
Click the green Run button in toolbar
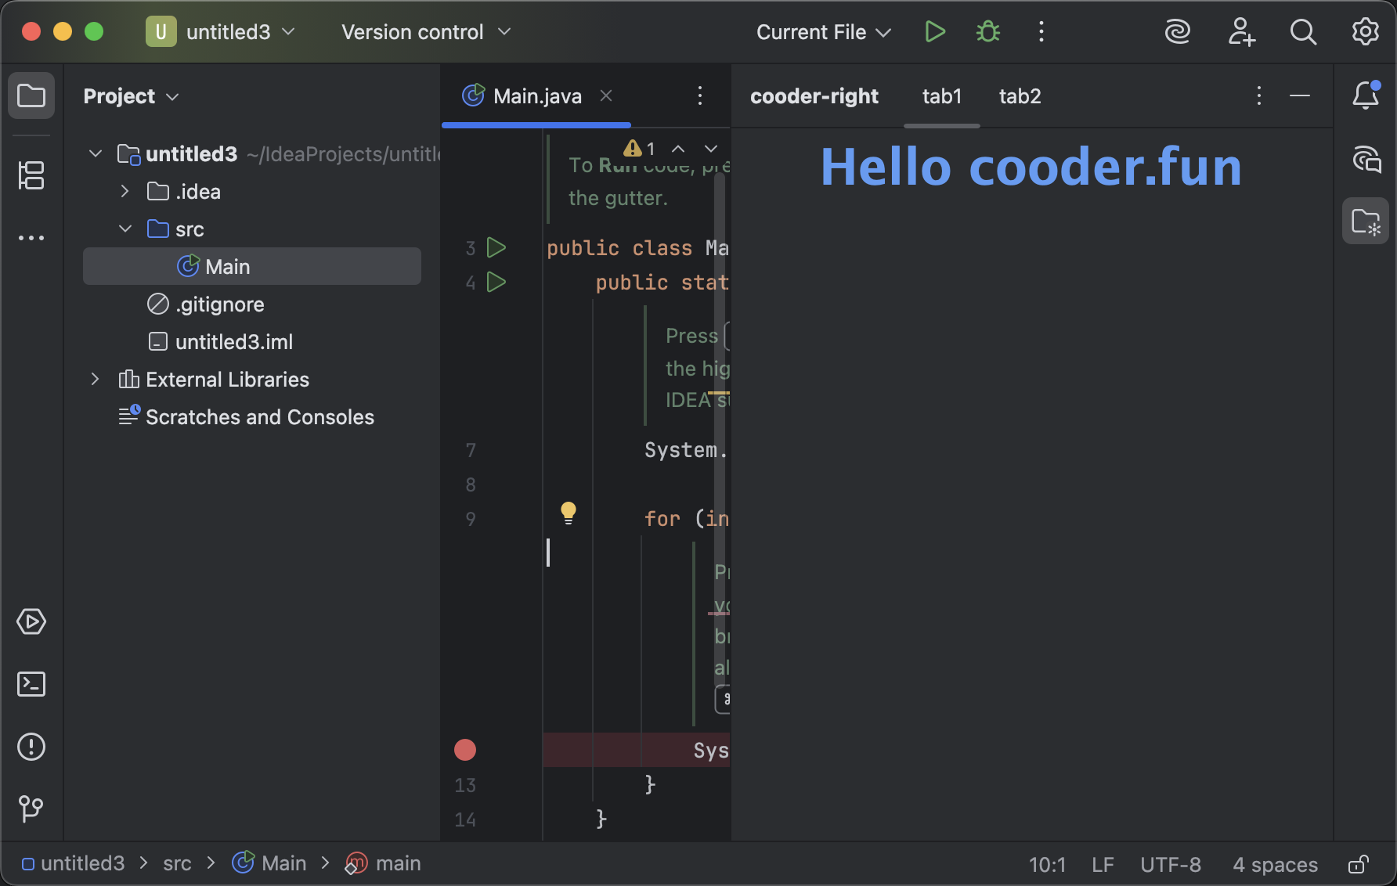[x=934, y=32]
